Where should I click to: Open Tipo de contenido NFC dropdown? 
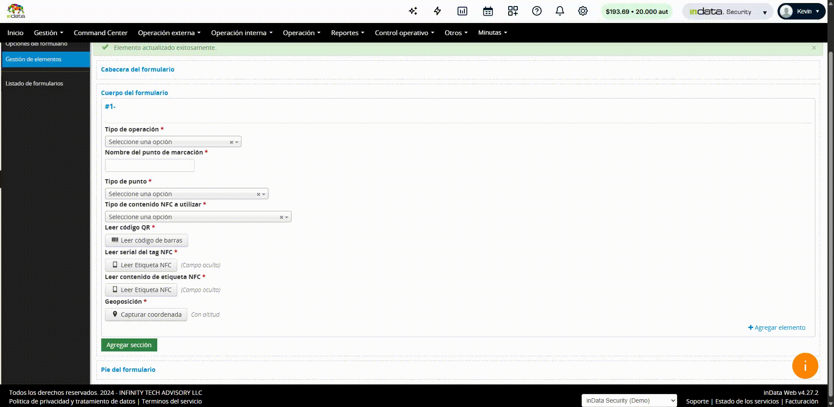[x=198, y=217]
